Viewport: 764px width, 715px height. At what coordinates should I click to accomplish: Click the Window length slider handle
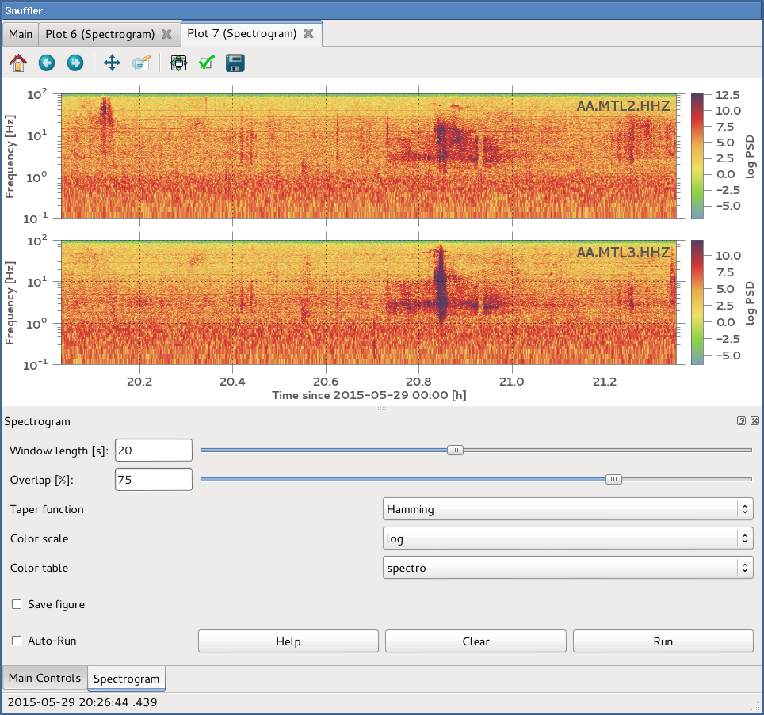[455, 450]
